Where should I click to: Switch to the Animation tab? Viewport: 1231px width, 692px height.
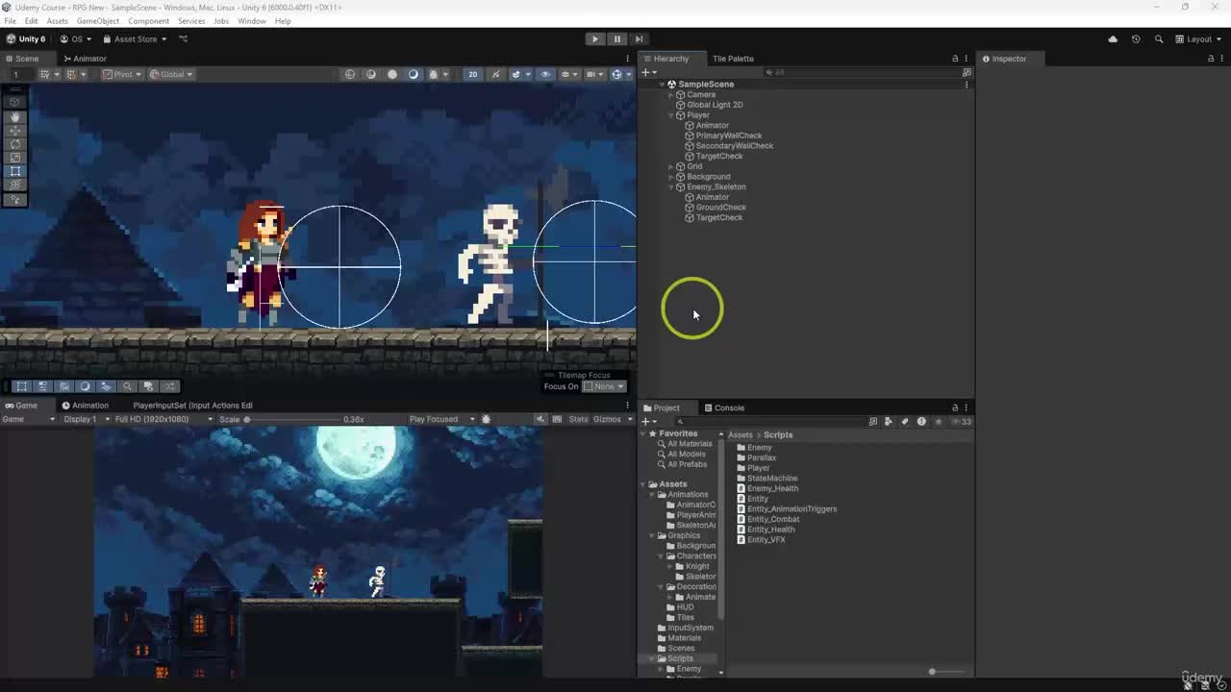pyautogui.click(x=85, y=406)
